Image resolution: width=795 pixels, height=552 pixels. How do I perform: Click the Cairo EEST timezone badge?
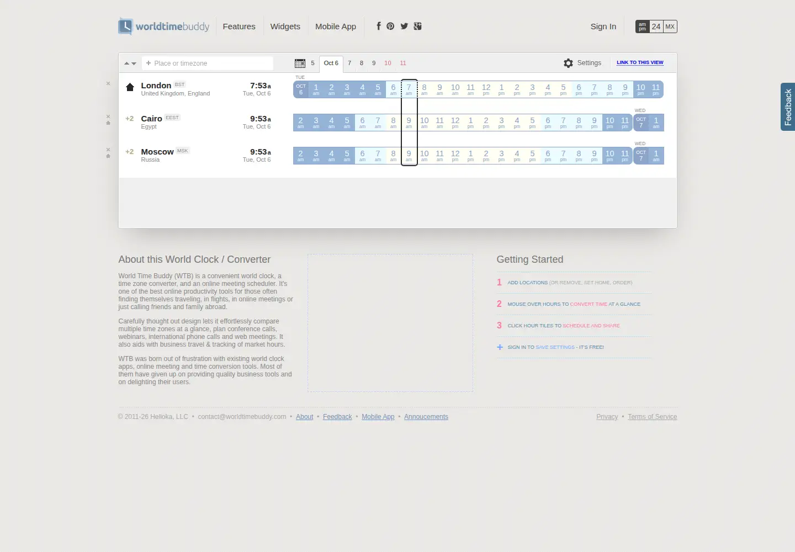172,118
